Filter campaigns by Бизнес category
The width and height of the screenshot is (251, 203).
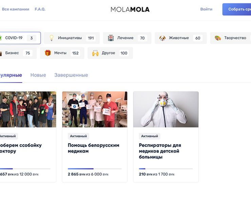18,53
